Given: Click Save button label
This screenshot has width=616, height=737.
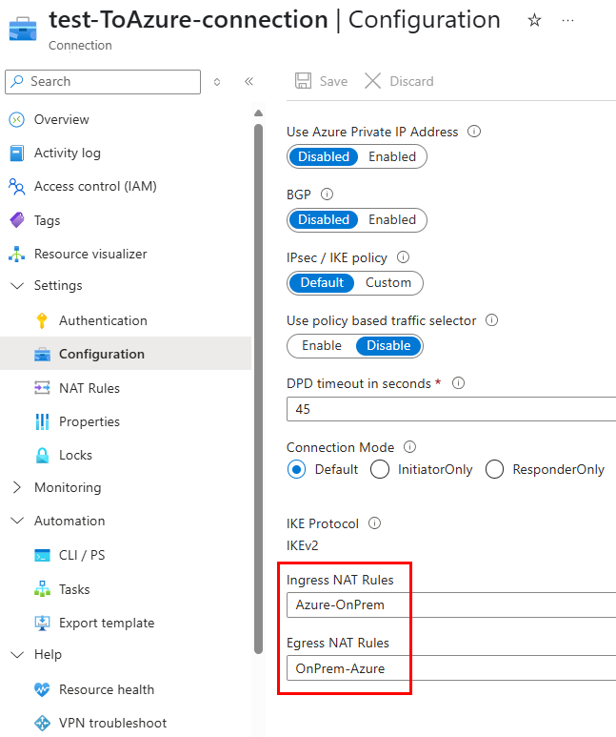Looking at the screenshot, I should 333,81.
